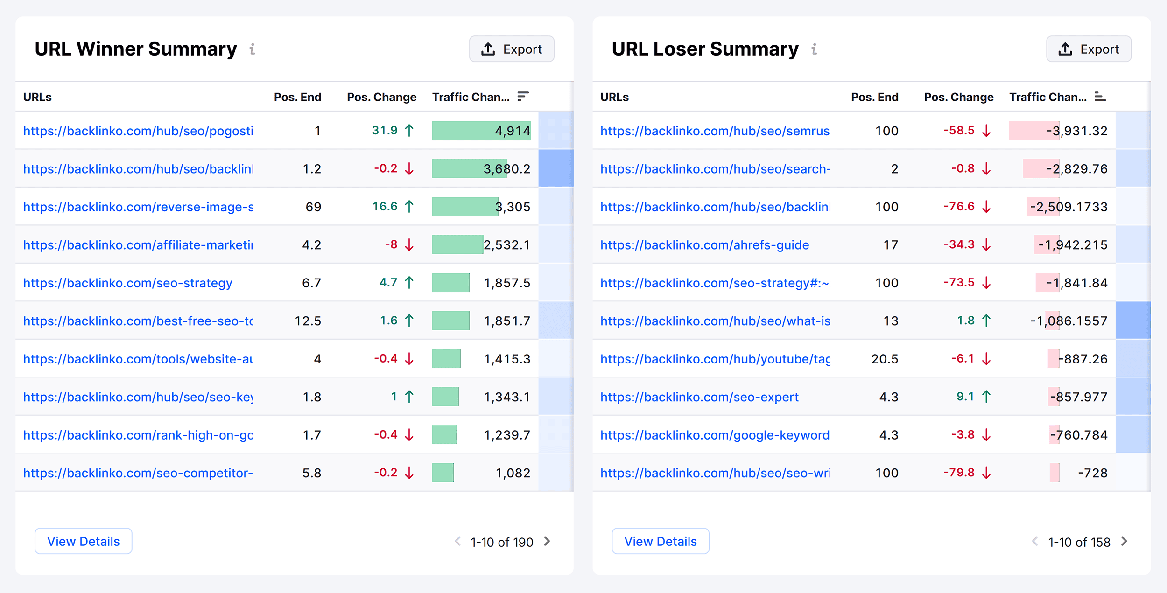Open the rank-high-on-go URL
This screenshot has height=593, width=1167.
(138, 435)
